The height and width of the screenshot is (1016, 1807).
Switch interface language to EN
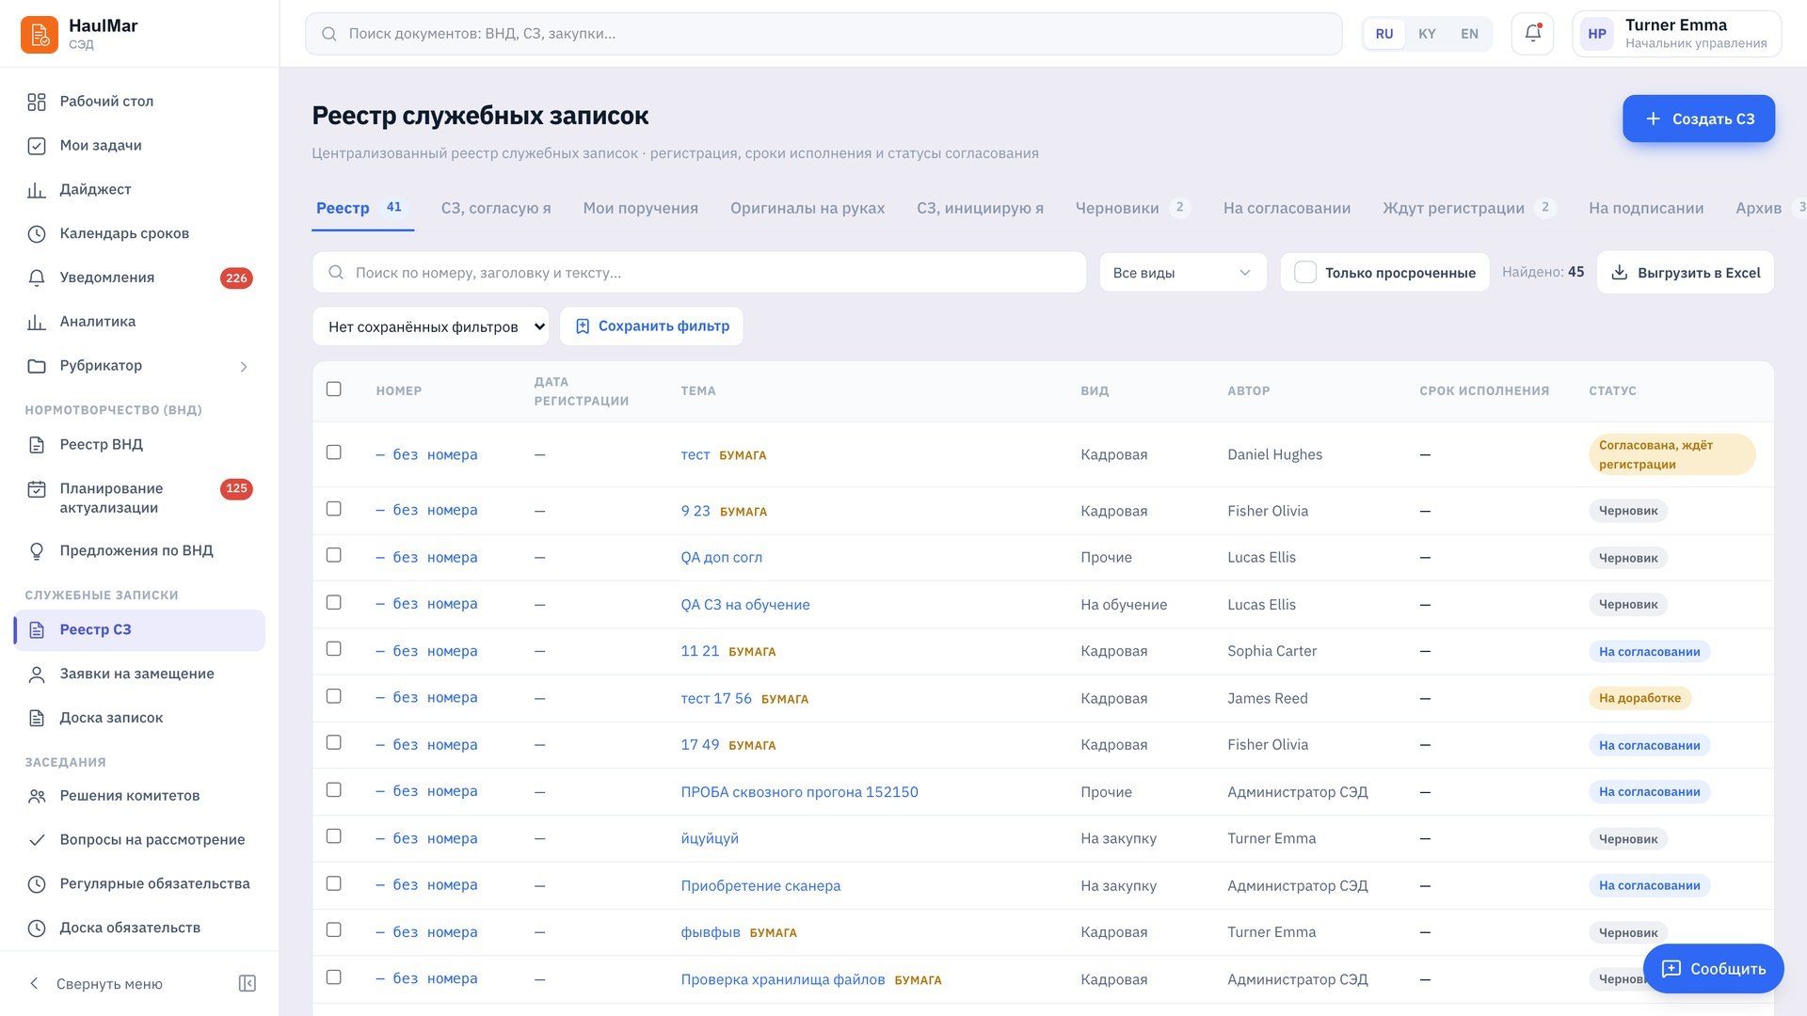point(1469,34)
